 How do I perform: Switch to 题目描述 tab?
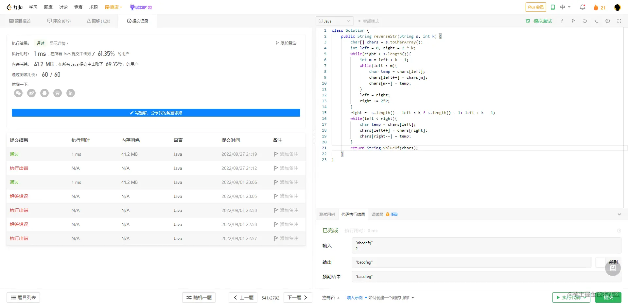click(20, 21)
